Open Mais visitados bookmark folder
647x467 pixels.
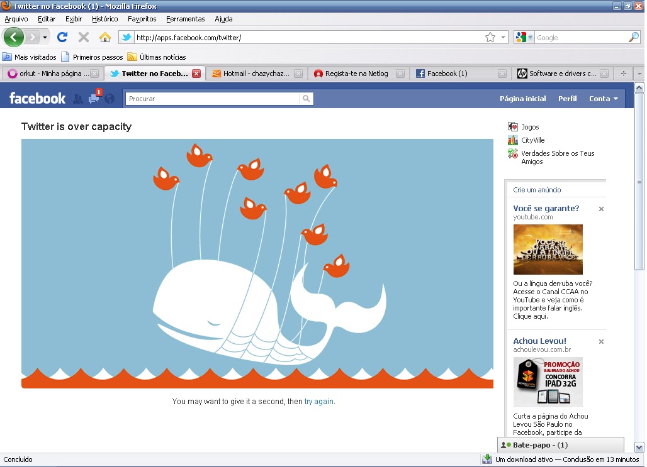(30, 57)
